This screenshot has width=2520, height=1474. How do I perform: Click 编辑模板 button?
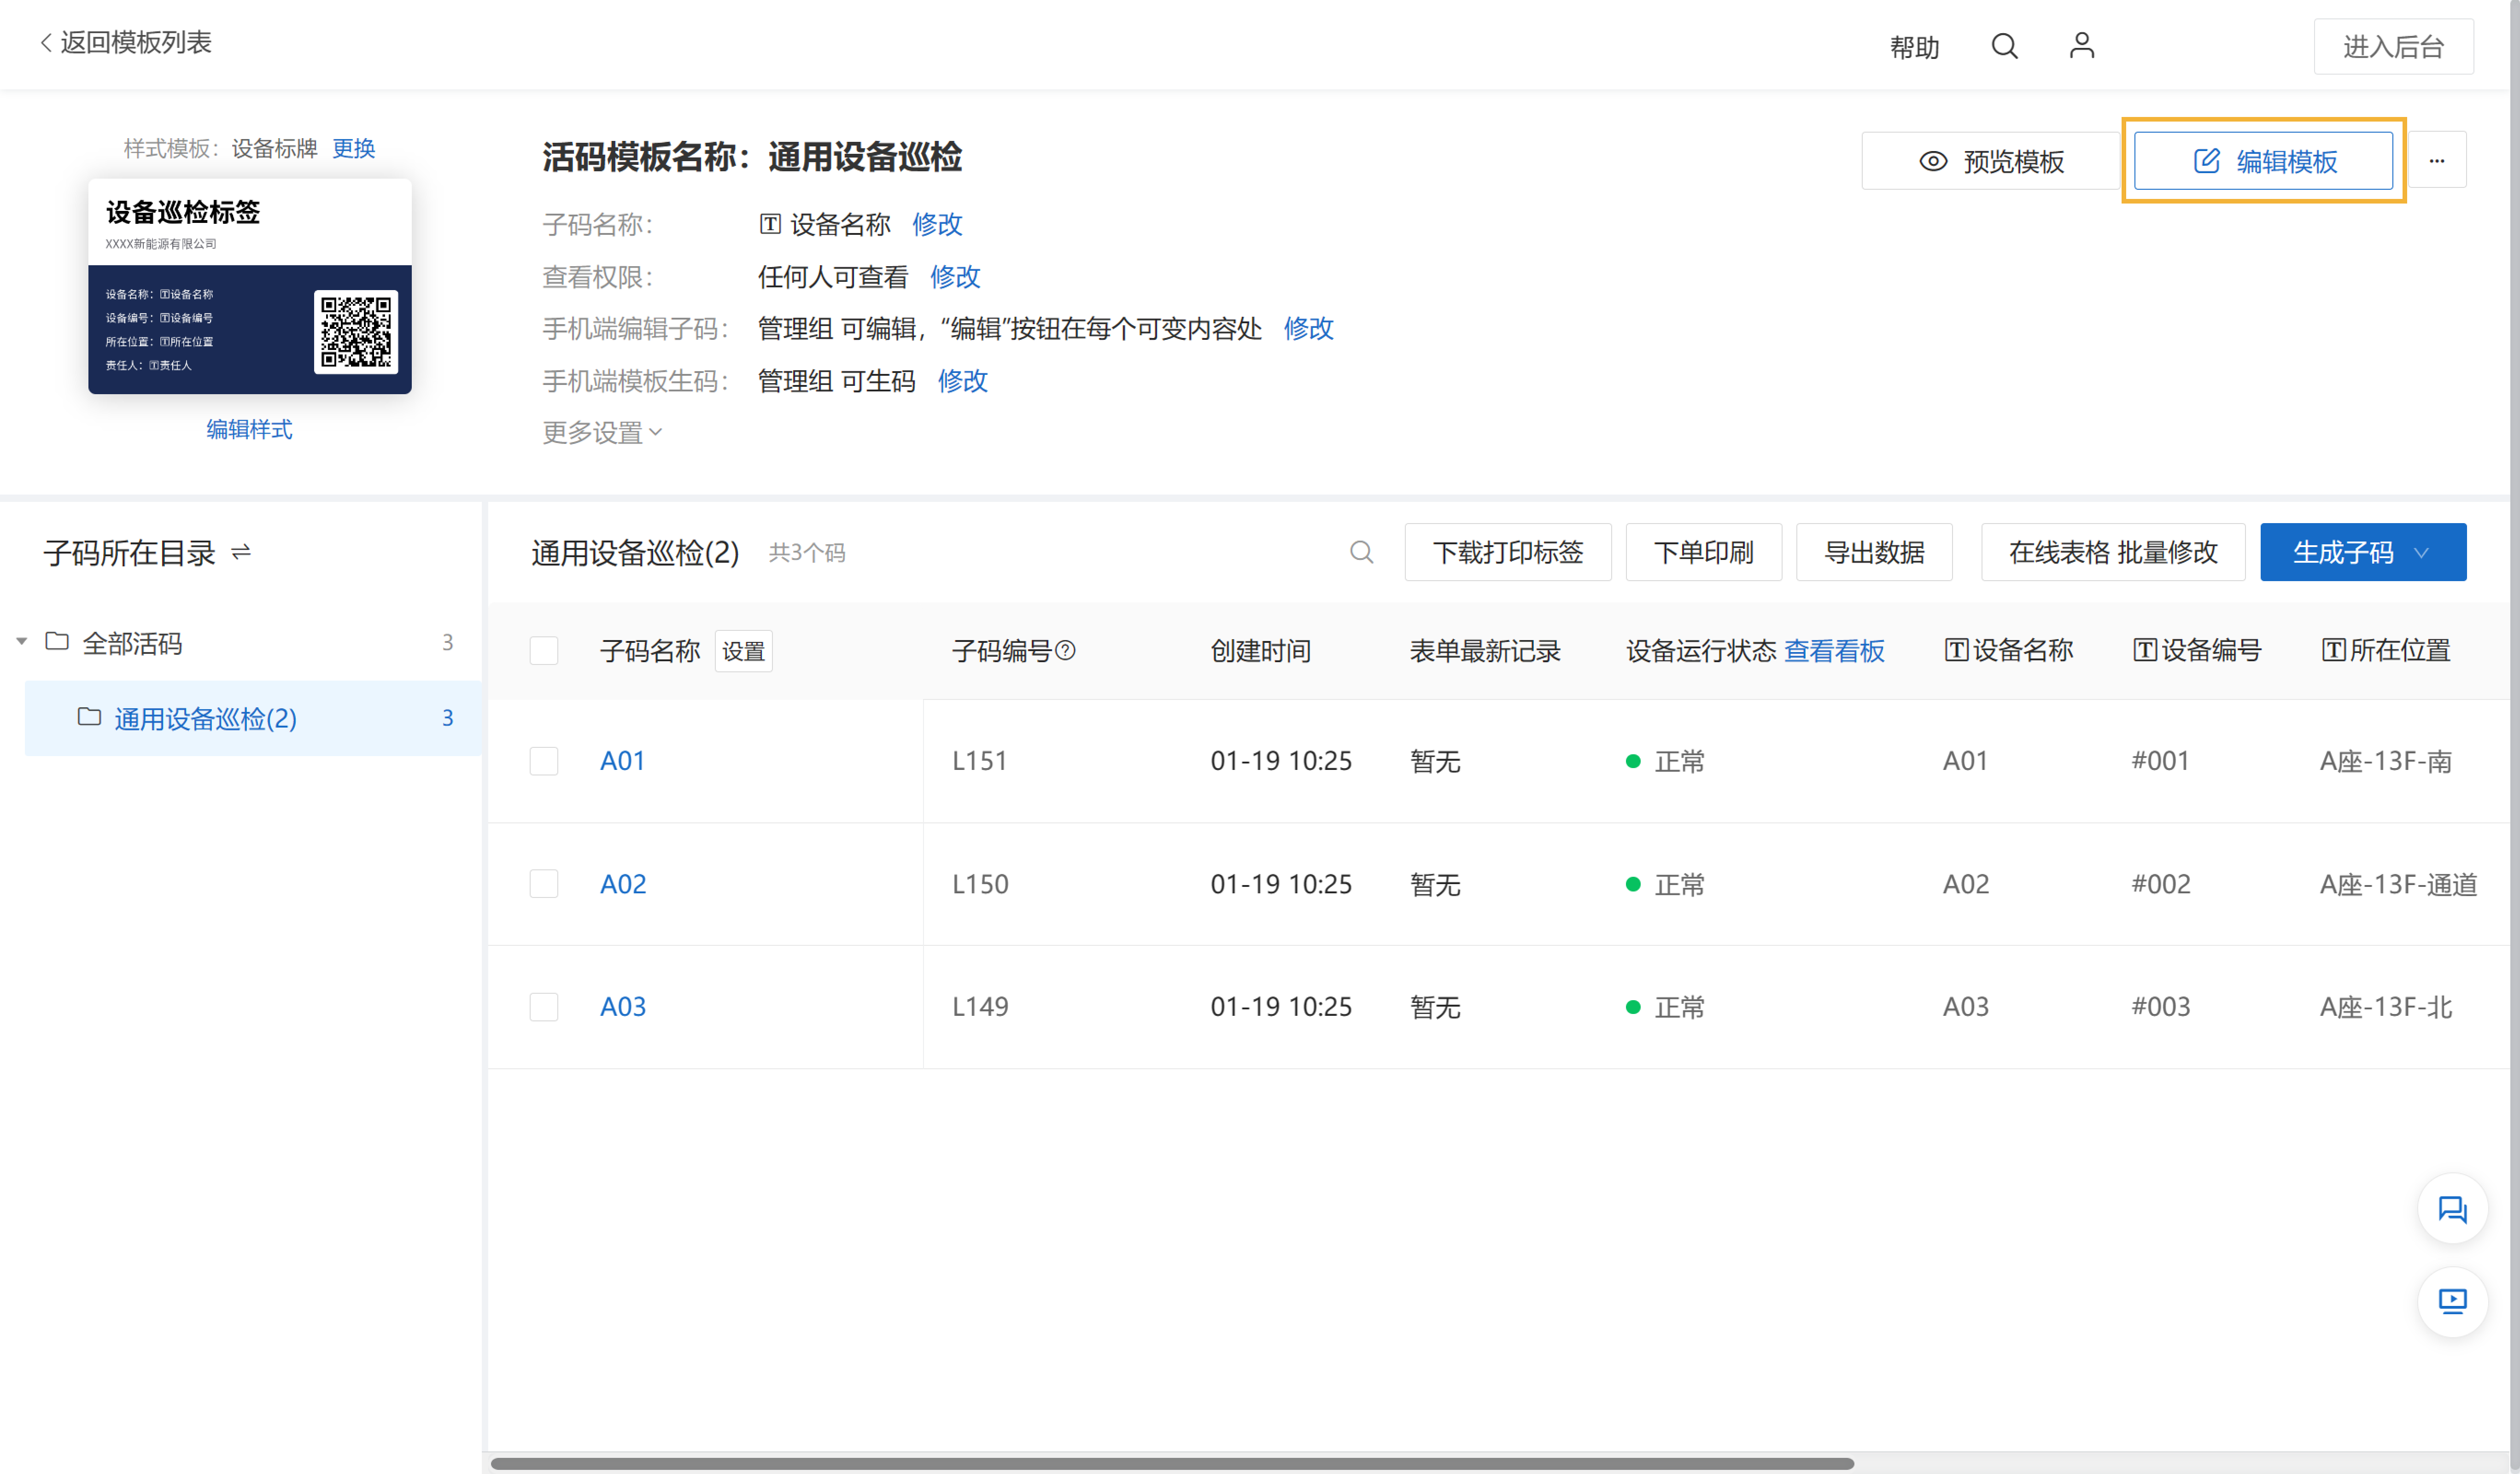2263,161
